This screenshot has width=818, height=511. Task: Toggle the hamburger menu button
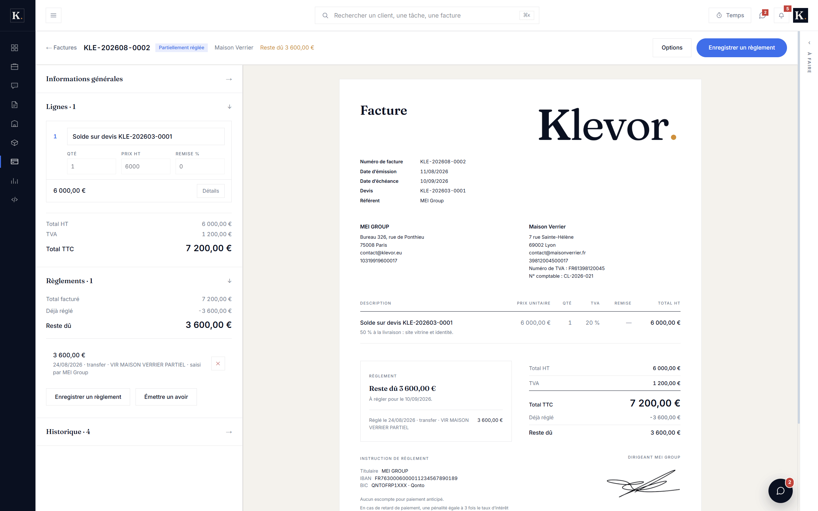tap(53, 15)
